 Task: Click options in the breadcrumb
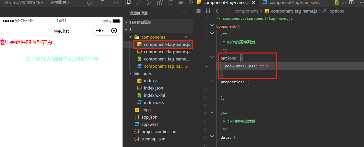click(x=337, y=11)
